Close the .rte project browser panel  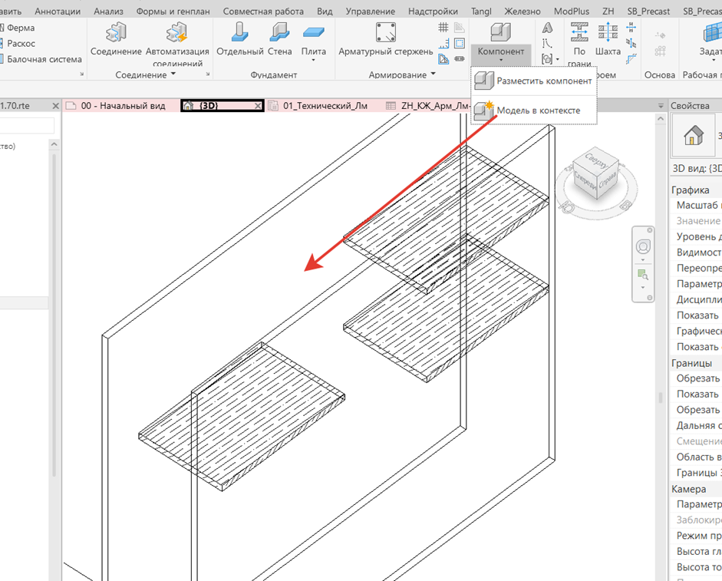click(x=56, y=106)
